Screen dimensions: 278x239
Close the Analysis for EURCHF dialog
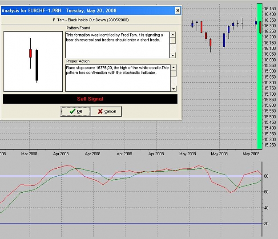[177, 11]
